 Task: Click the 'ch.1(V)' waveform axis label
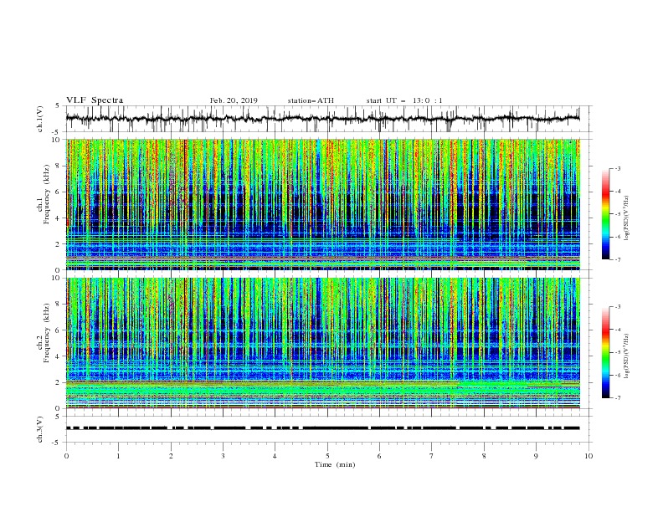pos(40,119)
